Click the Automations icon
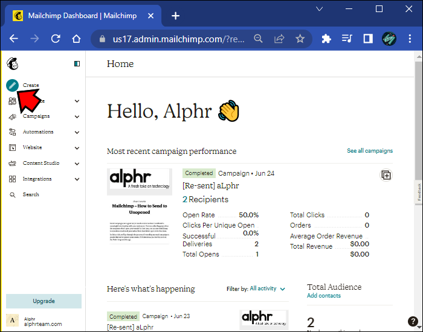The width and height of the screenshot is (423, 332). pos(13,132)
